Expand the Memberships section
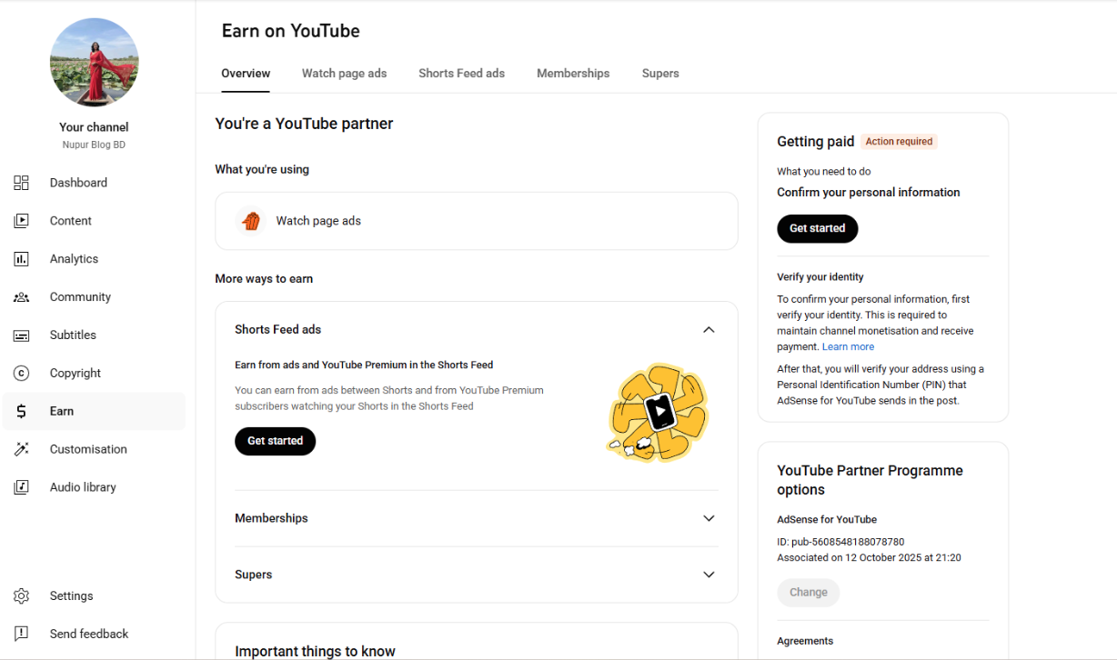This screenshot has height=660, width=1117. [709, 517]
